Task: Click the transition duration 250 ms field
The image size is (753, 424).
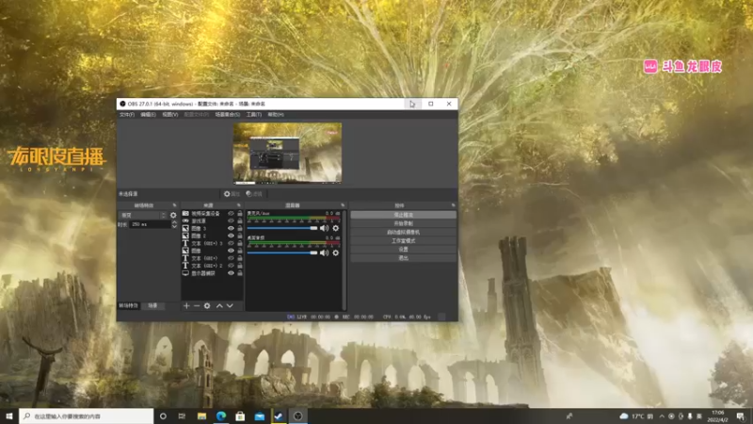Action: pyautogui.click(x=150, y=224)
